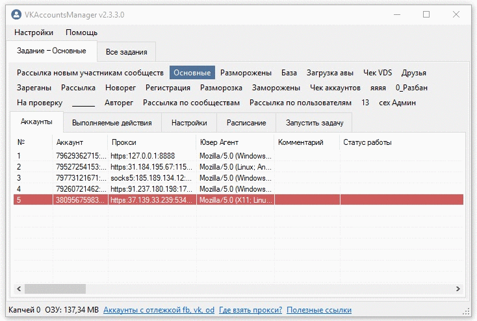Click the Mozilla/5.0 (Linux; An... user agent cell

[235, 167]
